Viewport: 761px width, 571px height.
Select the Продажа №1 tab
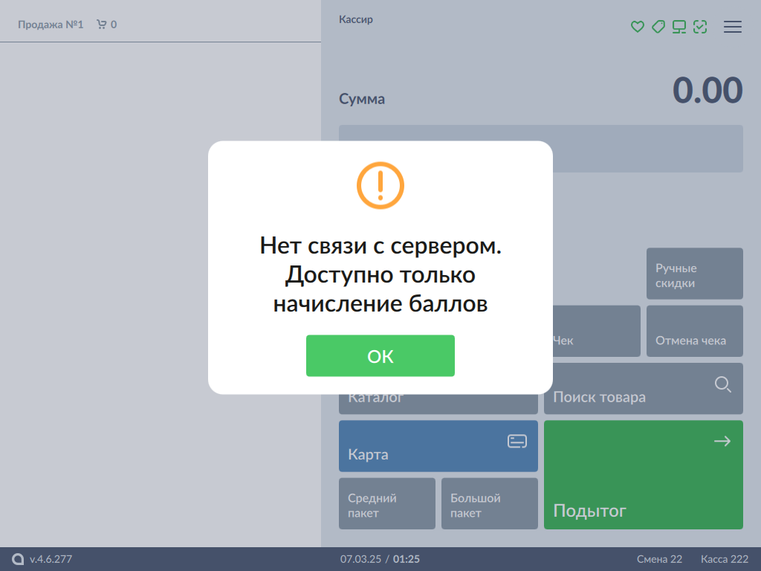[x=51, y=25]
